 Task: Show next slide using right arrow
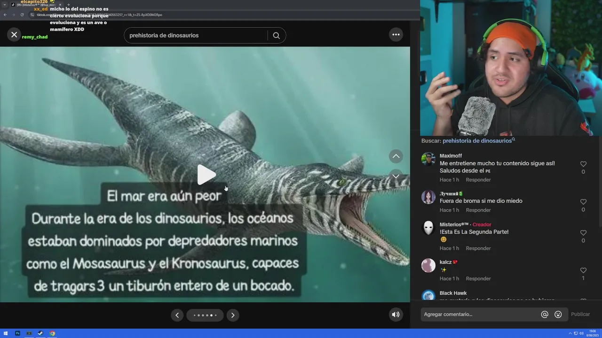pos(232,315)
